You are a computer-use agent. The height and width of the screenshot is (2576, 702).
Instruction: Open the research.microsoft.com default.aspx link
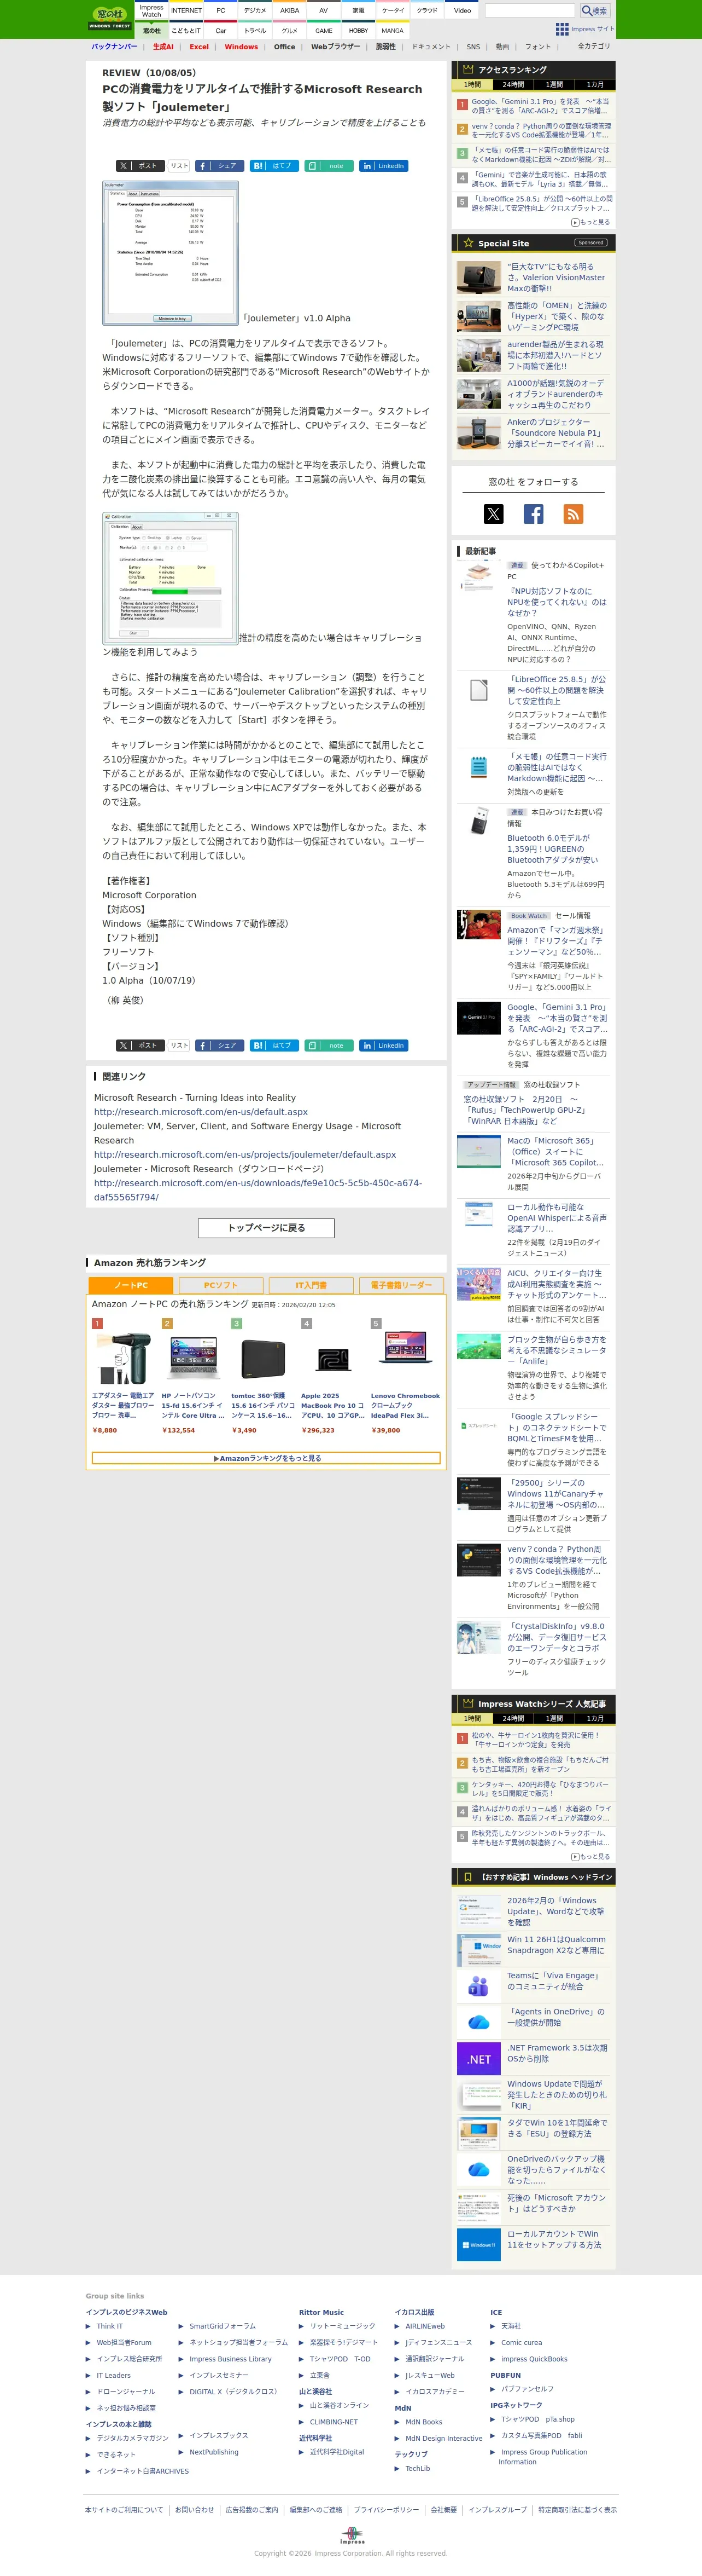(x=201, y=1112)
